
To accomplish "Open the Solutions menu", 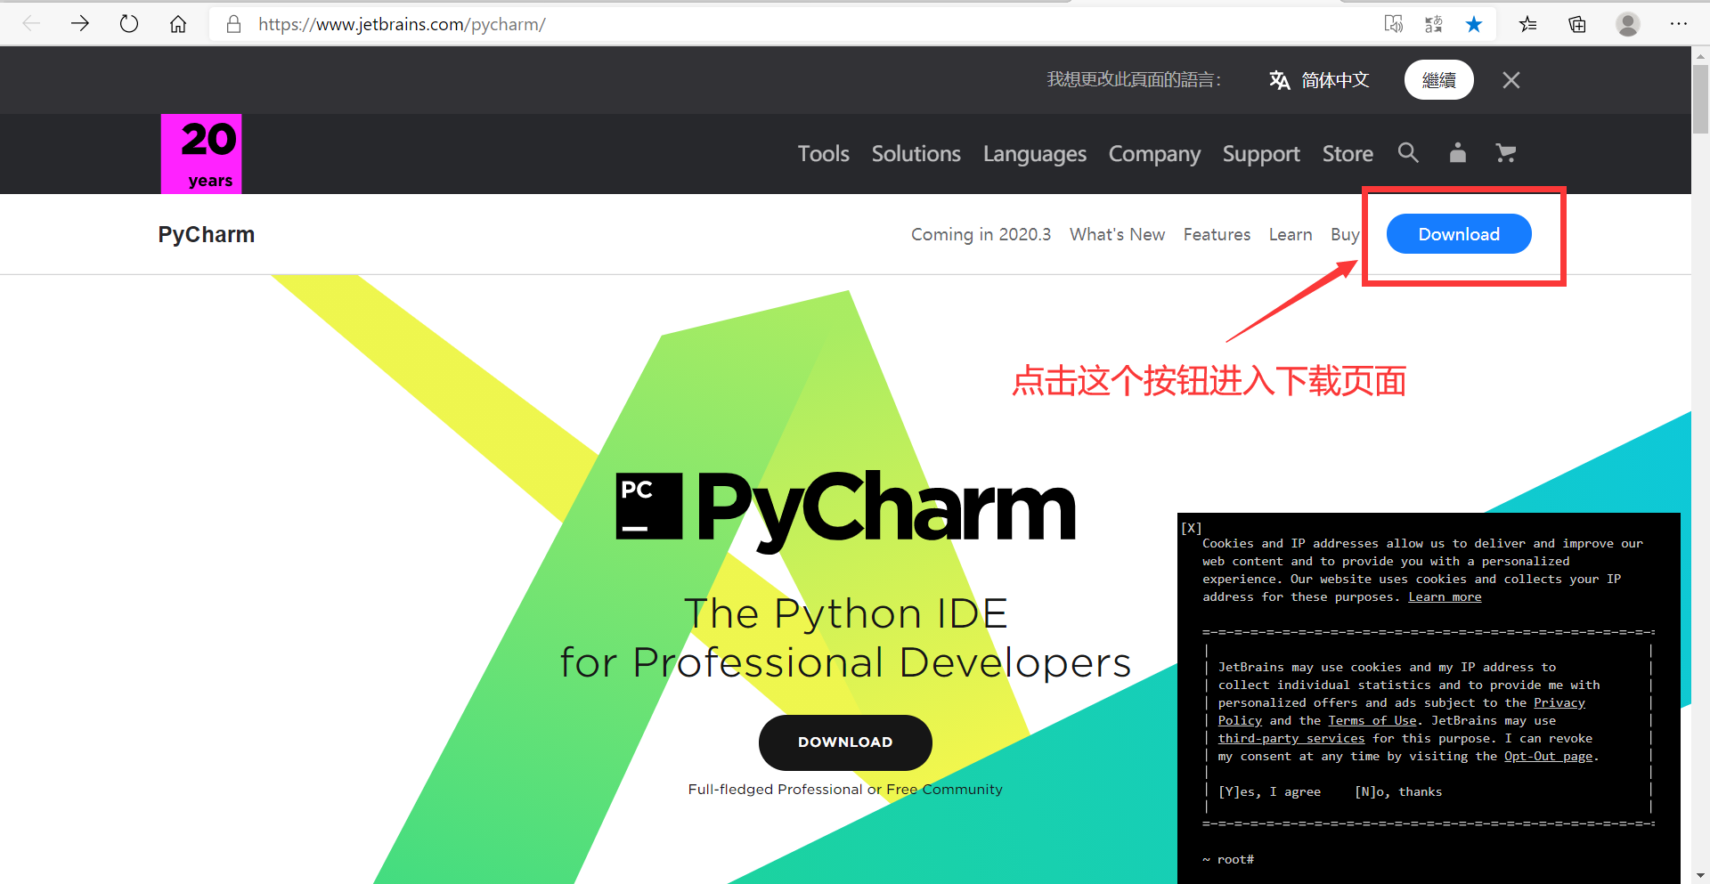I will pos(916,154).
